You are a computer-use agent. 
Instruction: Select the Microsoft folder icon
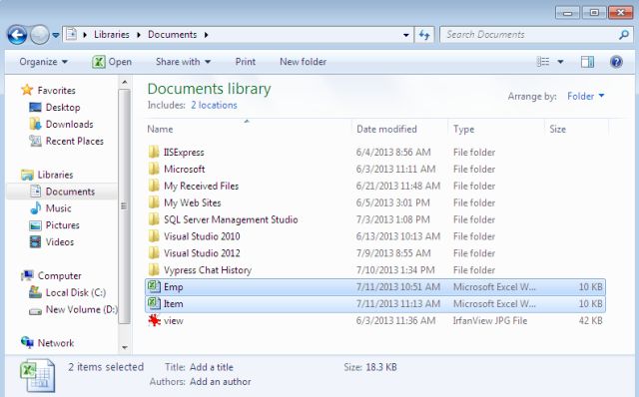pos(154,169)
